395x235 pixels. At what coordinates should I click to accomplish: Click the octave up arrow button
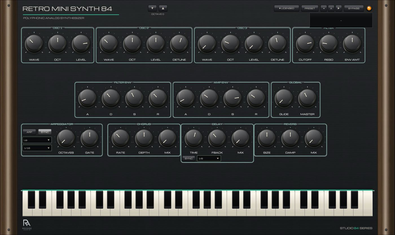coord(163,8)
